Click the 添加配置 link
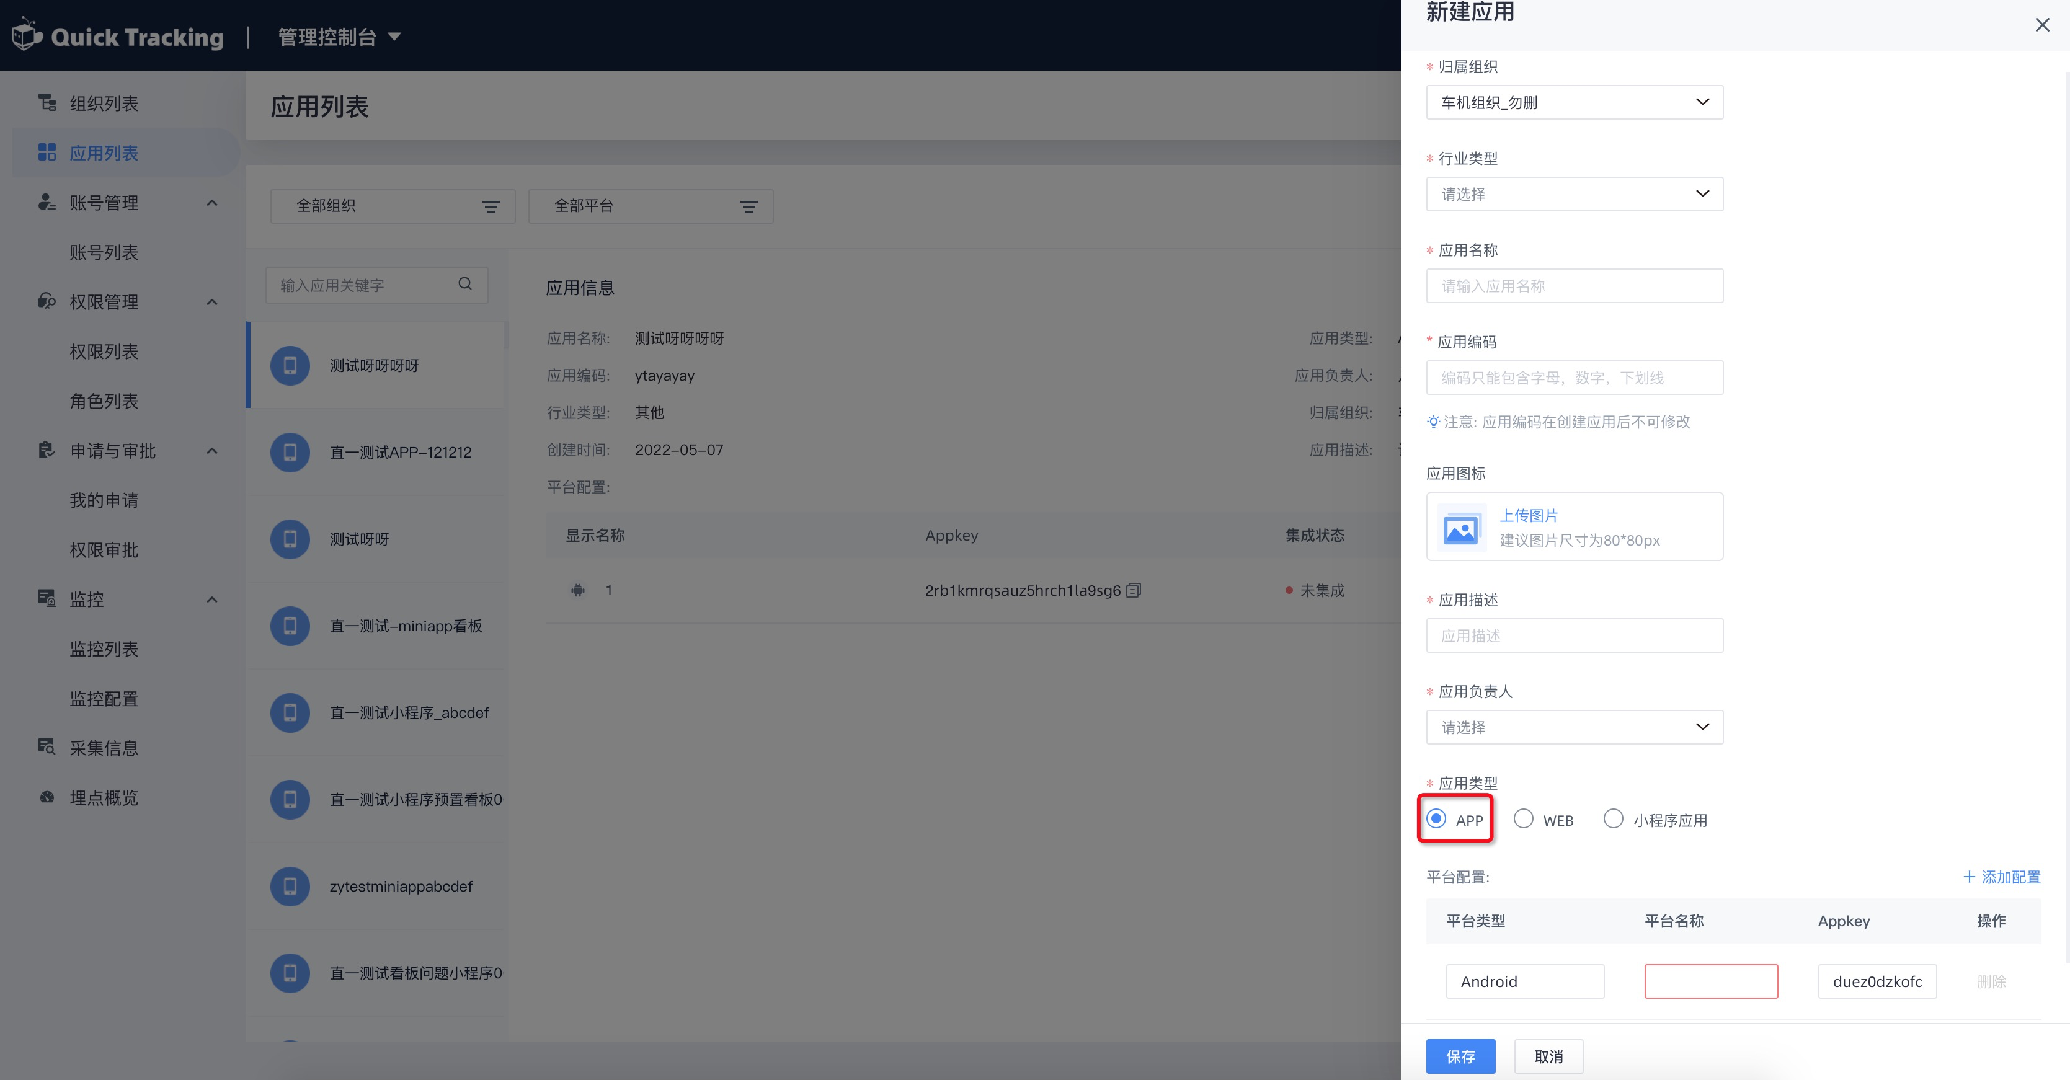The image size is (2070, 1080). (2002, 877)
